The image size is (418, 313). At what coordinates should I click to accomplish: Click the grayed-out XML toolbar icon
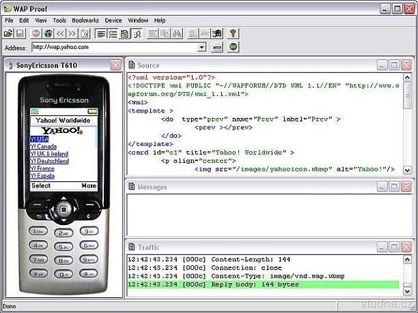point(205,33)
